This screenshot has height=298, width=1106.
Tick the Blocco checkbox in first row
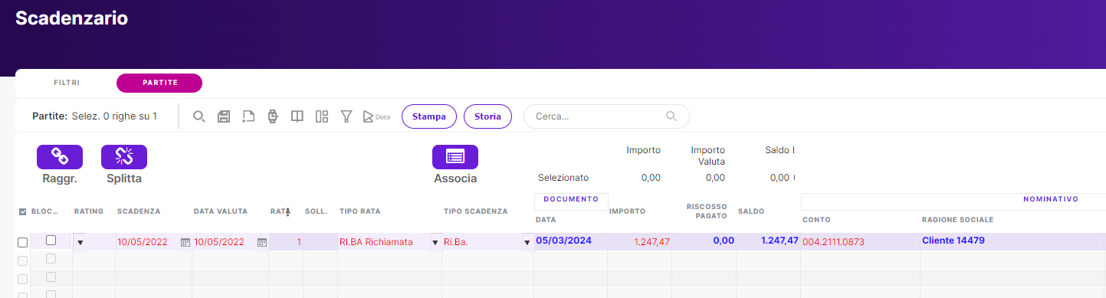point(51,241)
